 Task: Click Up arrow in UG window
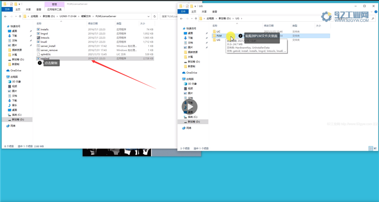click(x=196, y=19)
